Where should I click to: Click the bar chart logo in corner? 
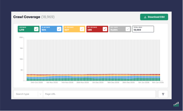pyautogui.click(x=176, y=104)
